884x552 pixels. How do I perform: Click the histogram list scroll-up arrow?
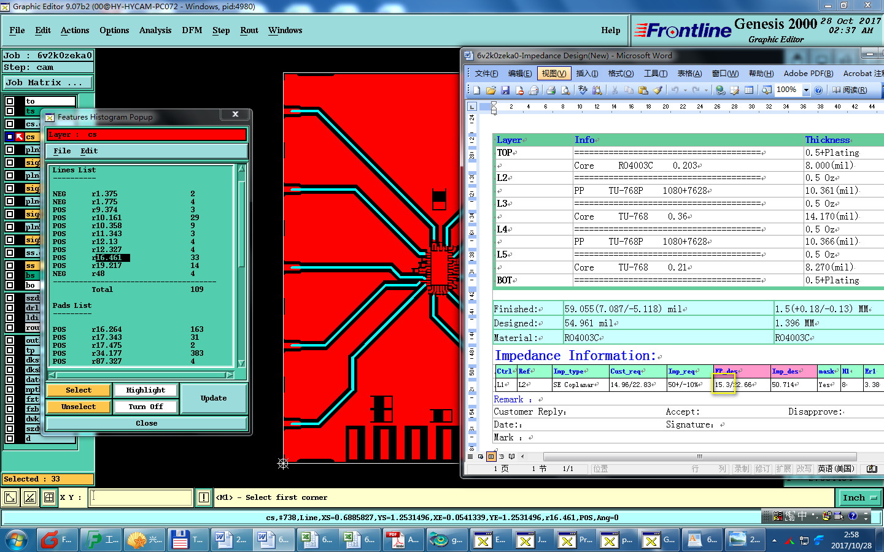click(x=241, y=168)
